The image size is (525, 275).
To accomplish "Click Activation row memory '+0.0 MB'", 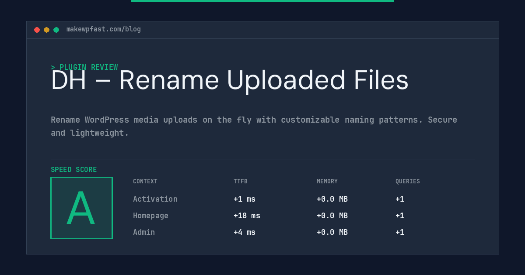I will coord(332,199).
